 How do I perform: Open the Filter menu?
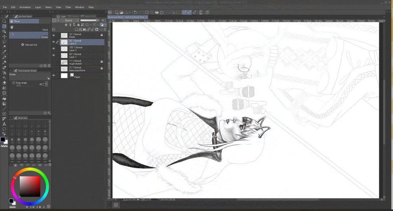click(x=68, y=7)
